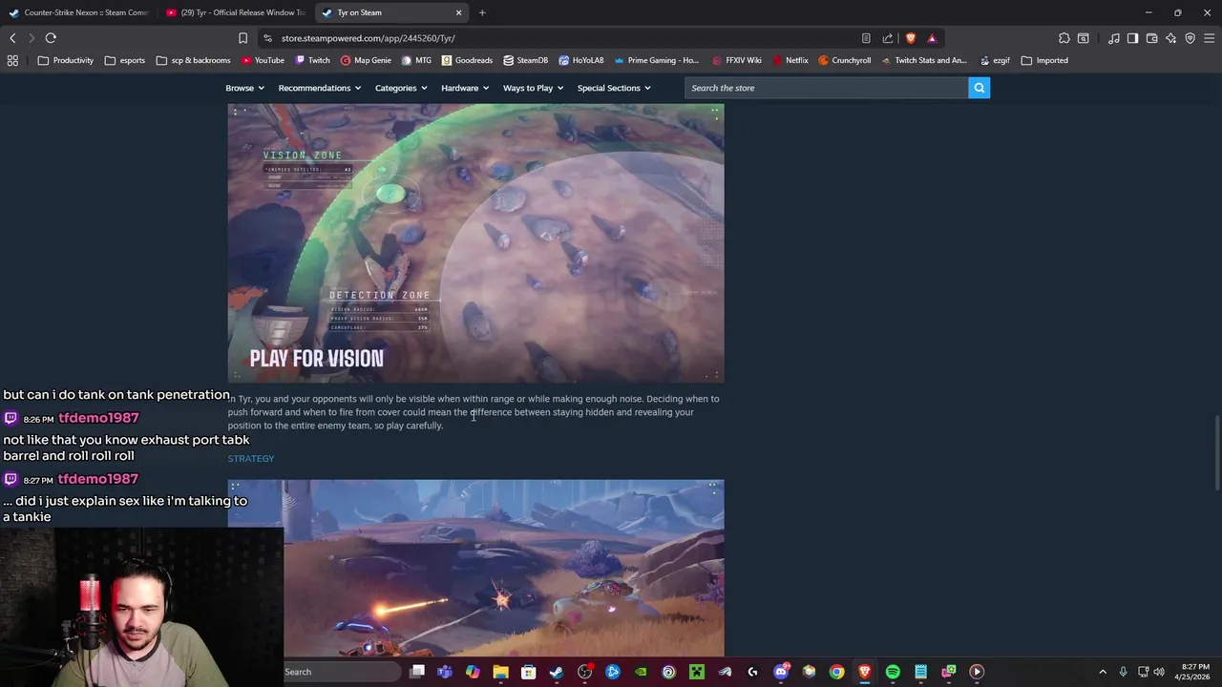
Task: Toggle the browser sidebar panel icon
Action: (1132, 38)
